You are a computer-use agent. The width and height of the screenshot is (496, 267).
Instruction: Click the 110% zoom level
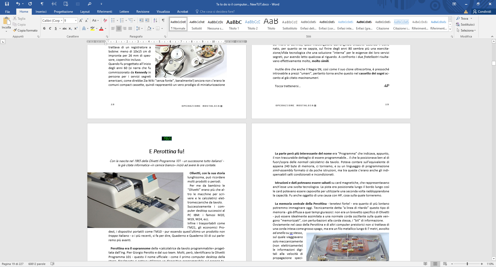(490, 264)
